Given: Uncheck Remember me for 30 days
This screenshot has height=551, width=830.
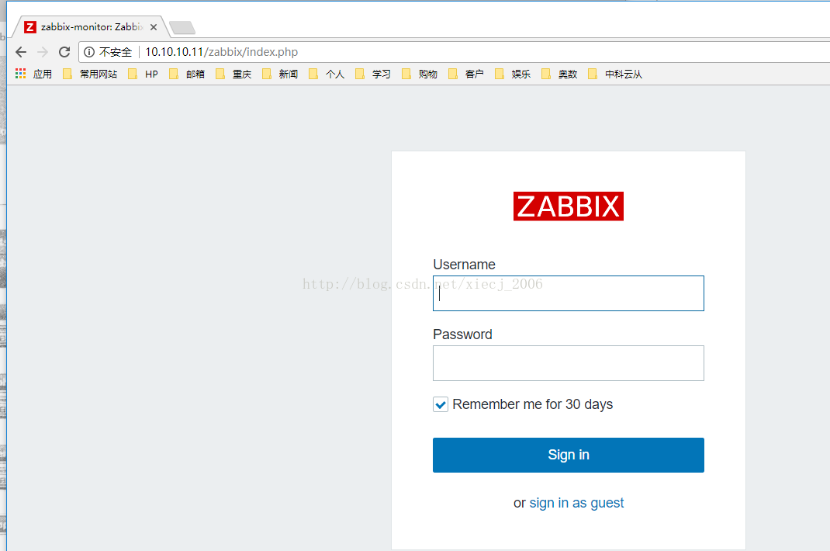Looking at the screenshot, I should point(441,405).
